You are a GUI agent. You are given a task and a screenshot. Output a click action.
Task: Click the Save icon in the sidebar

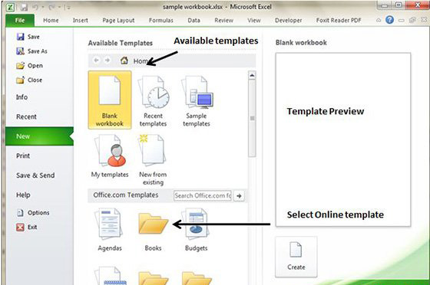20,37
